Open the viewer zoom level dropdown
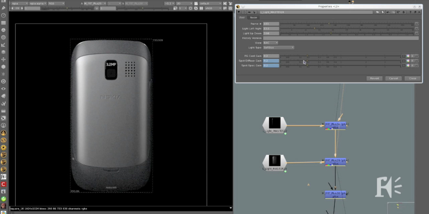The width and height of the screenshot is (429, 214). pos(169,4)
